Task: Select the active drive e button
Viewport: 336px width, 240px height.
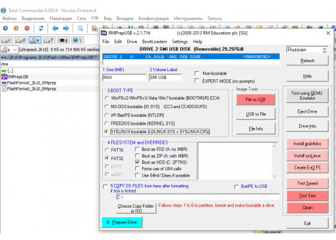Action: click(35, 40)
